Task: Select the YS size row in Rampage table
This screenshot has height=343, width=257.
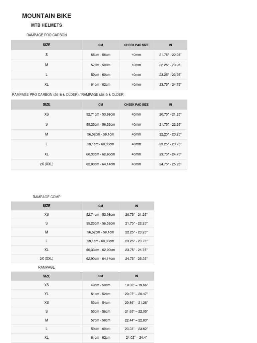Action: (82, 285)
